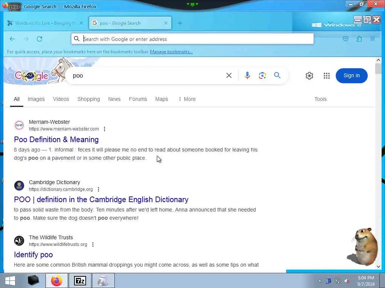Switch to News results
This screenshot has height=288, width=385.
point(114,99)
